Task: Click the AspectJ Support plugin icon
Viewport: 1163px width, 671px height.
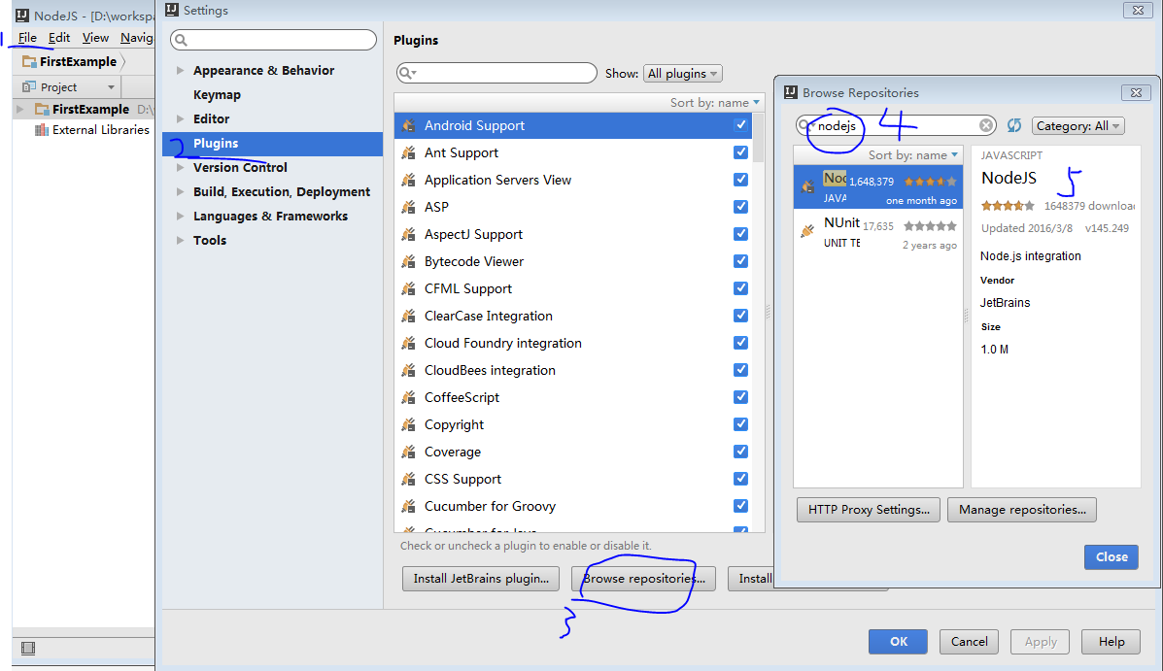Action: tap(408, 234)
